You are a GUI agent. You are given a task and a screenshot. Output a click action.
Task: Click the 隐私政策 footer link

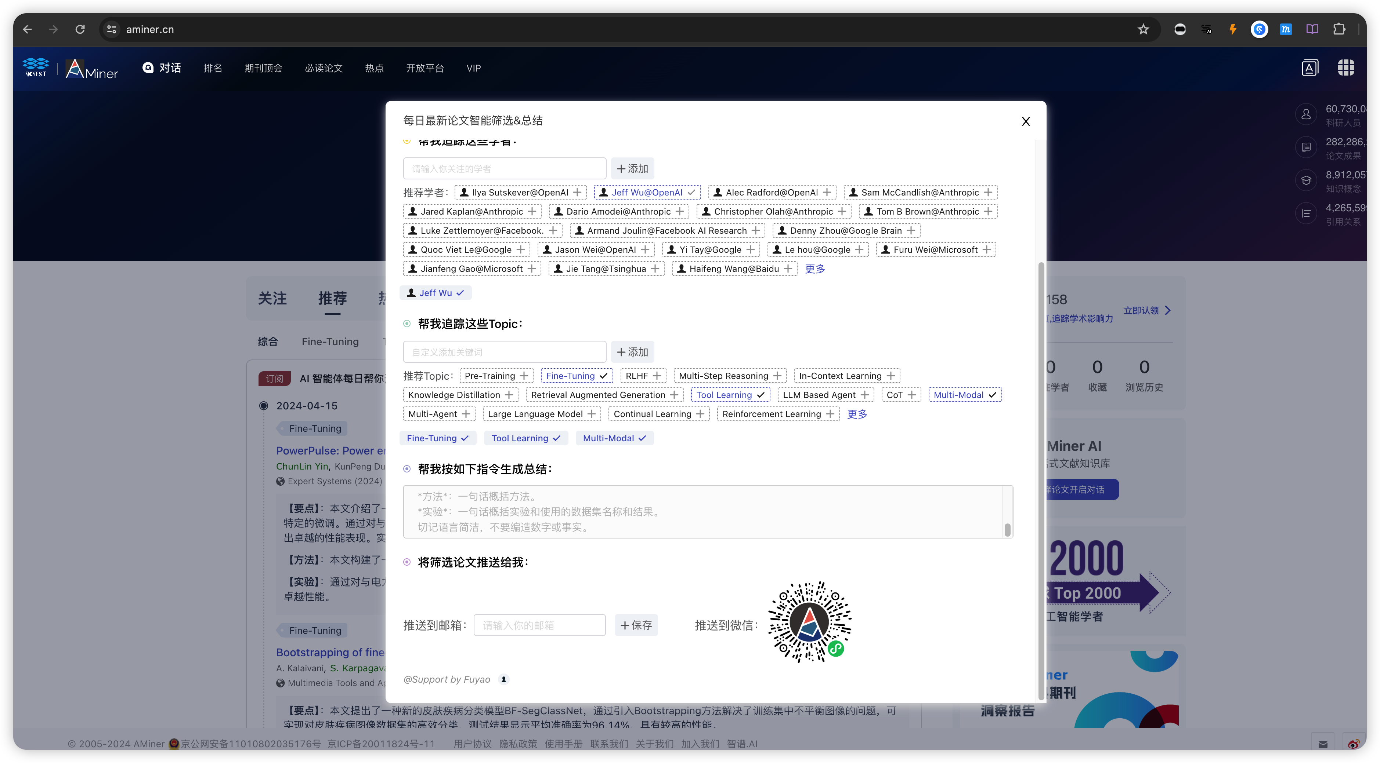point(517,744)
